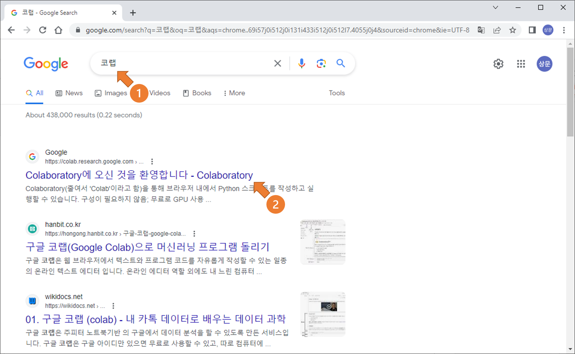
Task: Click the hongong.hanbit.co.kr URL
Action: click(x=115, y=233)
